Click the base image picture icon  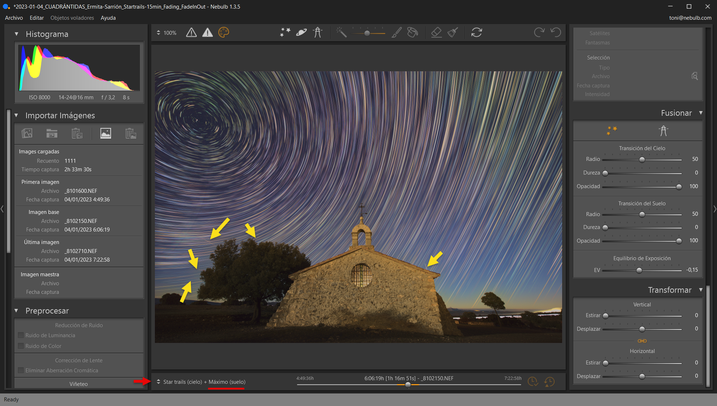click(105, 133)
